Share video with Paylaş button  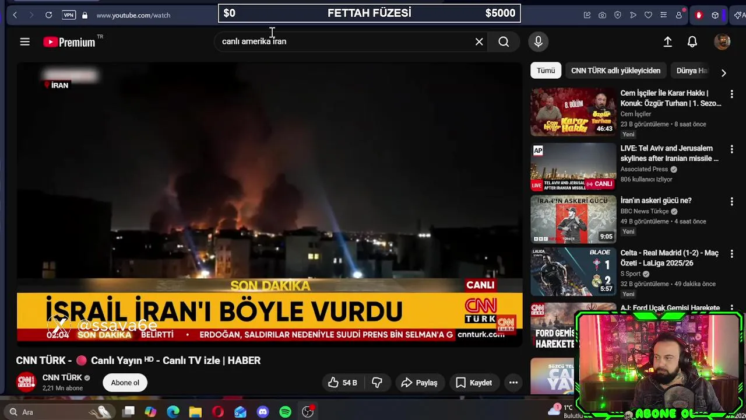coord(420,383)
